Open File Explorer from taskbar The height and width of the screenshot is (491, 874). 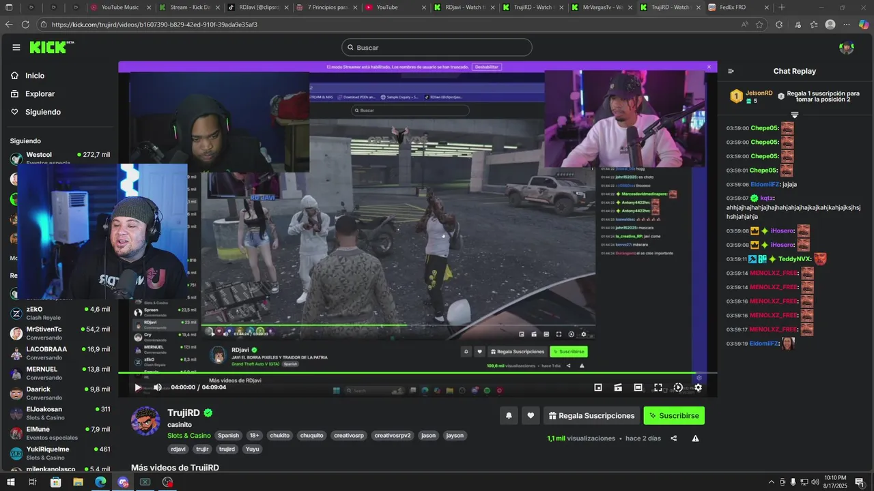tap(78, 482)
